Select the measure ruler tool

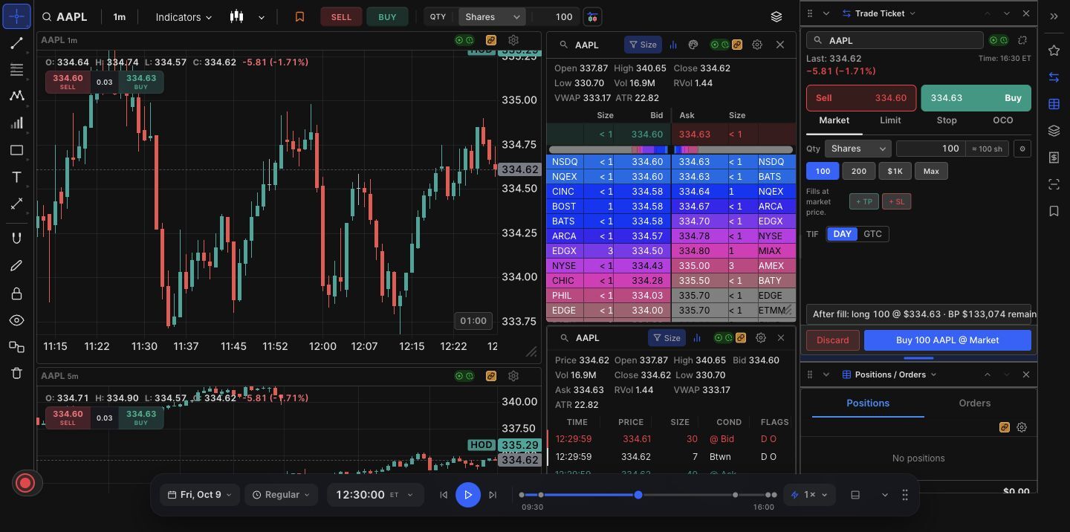[16, 204]
